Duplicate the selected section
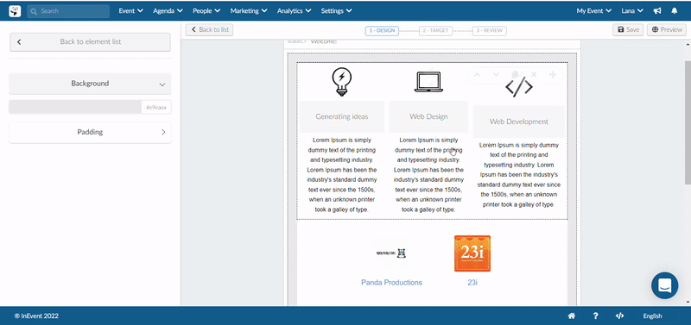The width and height of the screenshot is (691, 325). [x=515, y=75]
